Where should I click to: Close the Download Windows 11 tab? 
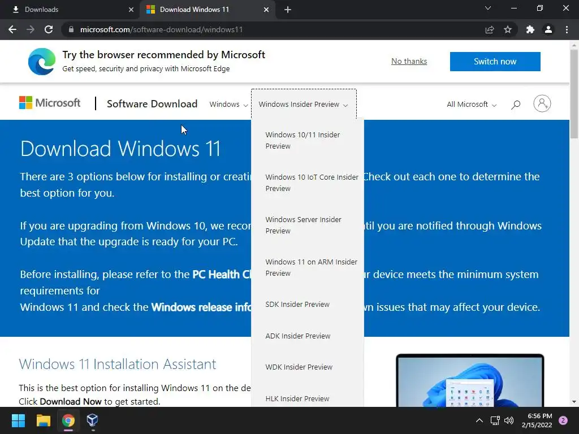(x=266, y=10)
